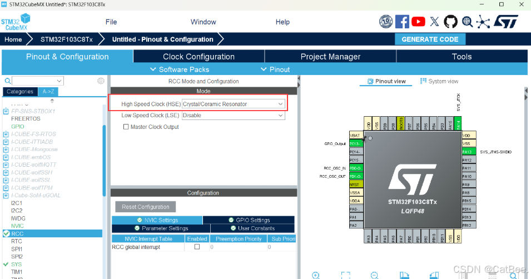
Task: Click the green check icon beside RCC
Action: point(6,233)
